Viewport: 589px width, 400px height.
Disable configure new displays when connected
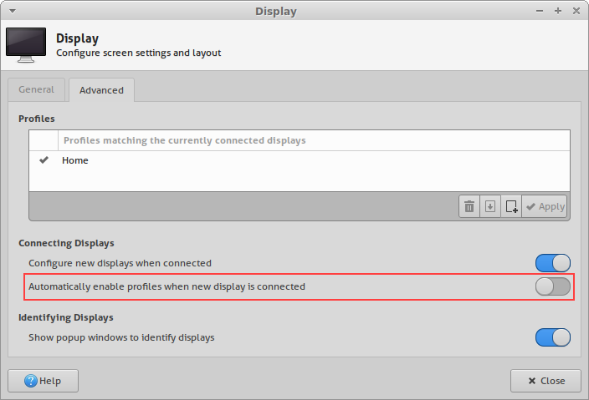tap(553, 263)
